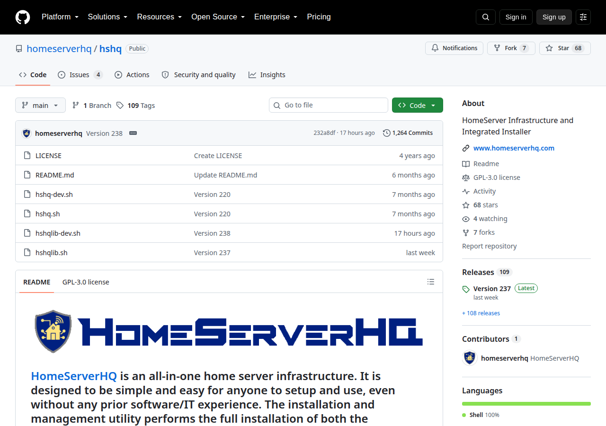Open the 68 stars link
Viewport: 606px width, 426px height.
coord(480,205)
